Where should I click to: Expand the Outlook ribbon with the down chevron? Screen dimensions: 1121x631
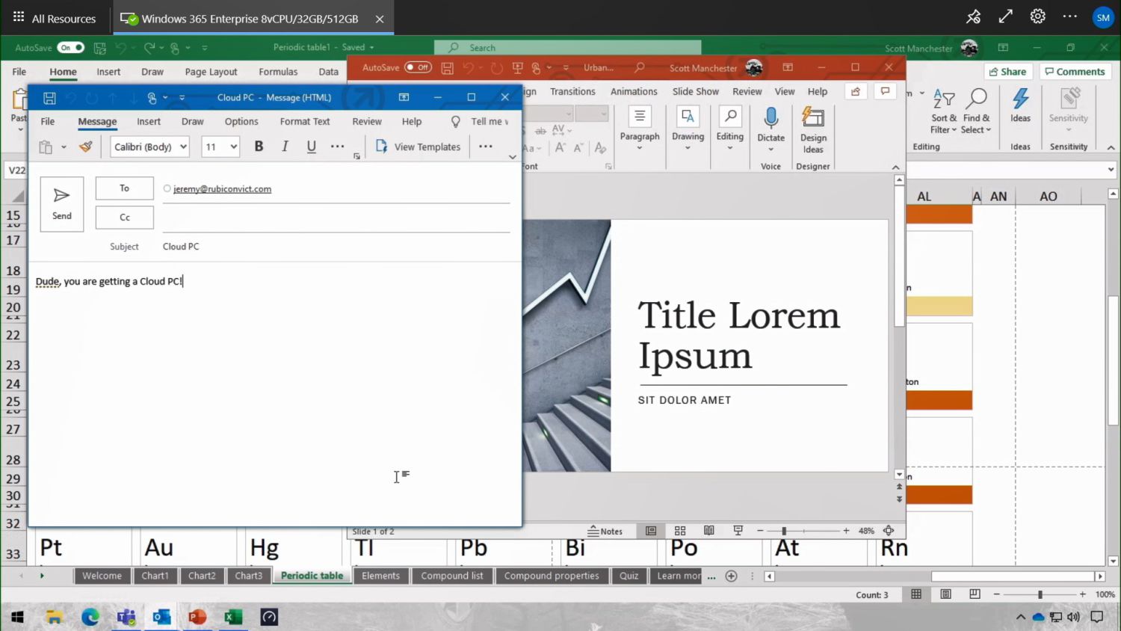pos(512,157)
